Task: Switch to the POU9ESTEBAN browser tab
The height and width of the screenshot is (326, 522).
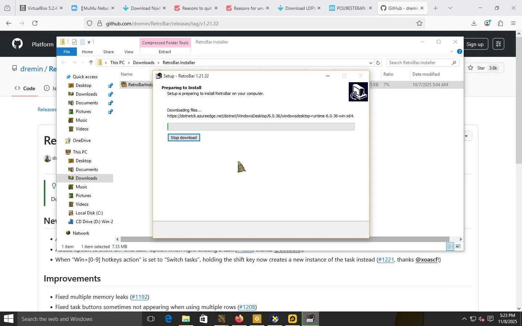Action: tap(351, 8)
